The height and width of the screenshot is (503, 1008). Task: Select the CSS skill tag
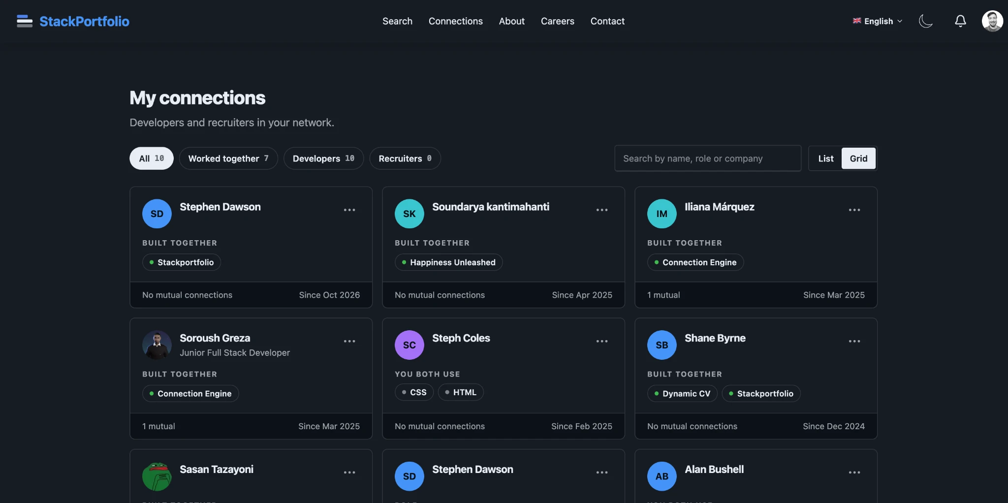tap(414, 392)
